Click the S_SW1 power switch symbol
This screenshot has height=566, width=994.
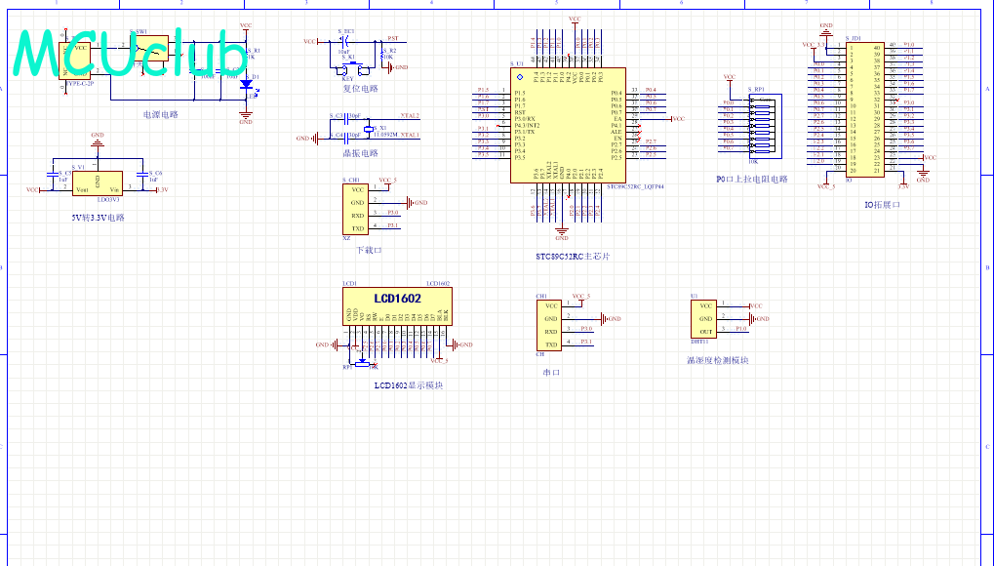pyautogui.click(x=148, y=48)
